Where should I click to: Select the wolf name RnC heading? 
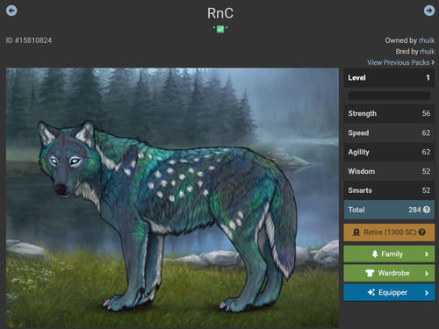pos(220,13)
